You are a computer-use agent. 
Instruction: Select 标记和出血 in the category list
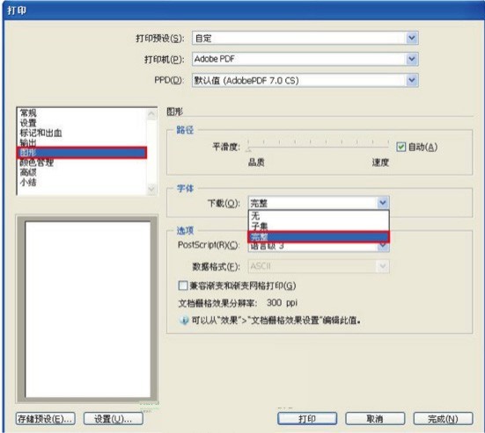pyautogui.click(x=40, y=133)
